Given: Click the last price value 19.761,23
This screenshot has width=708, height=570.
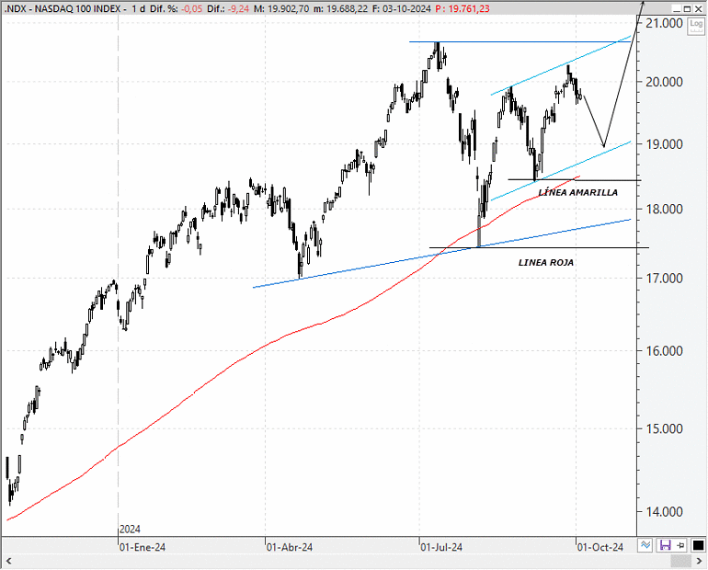Looking at the screenshot, I should click(x=469, y=8).
